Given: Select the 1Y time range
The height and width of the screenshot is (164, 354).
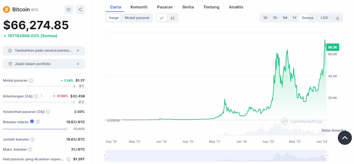Looking at the screenshot, I should 295,18.
